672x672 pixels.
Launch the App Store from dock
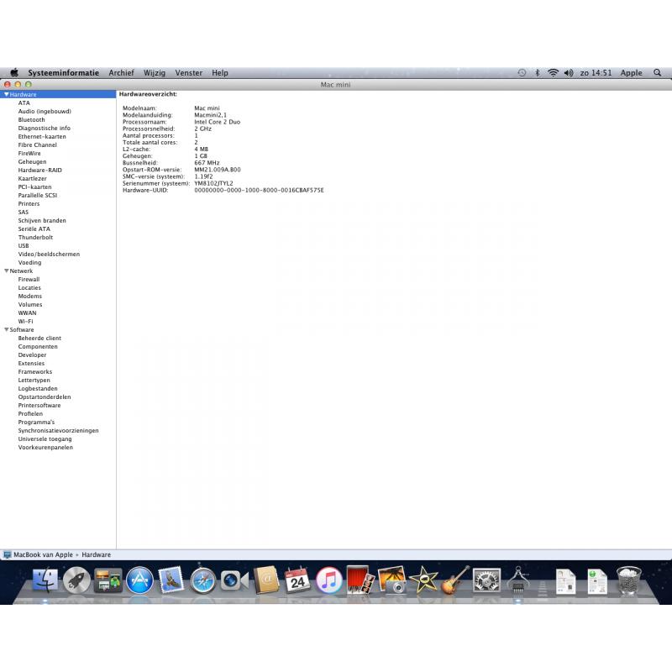(139, 580)
